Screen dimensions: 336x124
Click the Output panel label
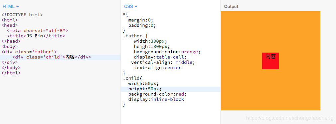pos(231,7)
